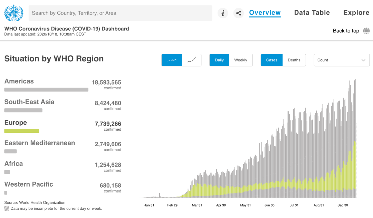
Task: Click South-East Asia's gray bar
Action: coord(23,110)
